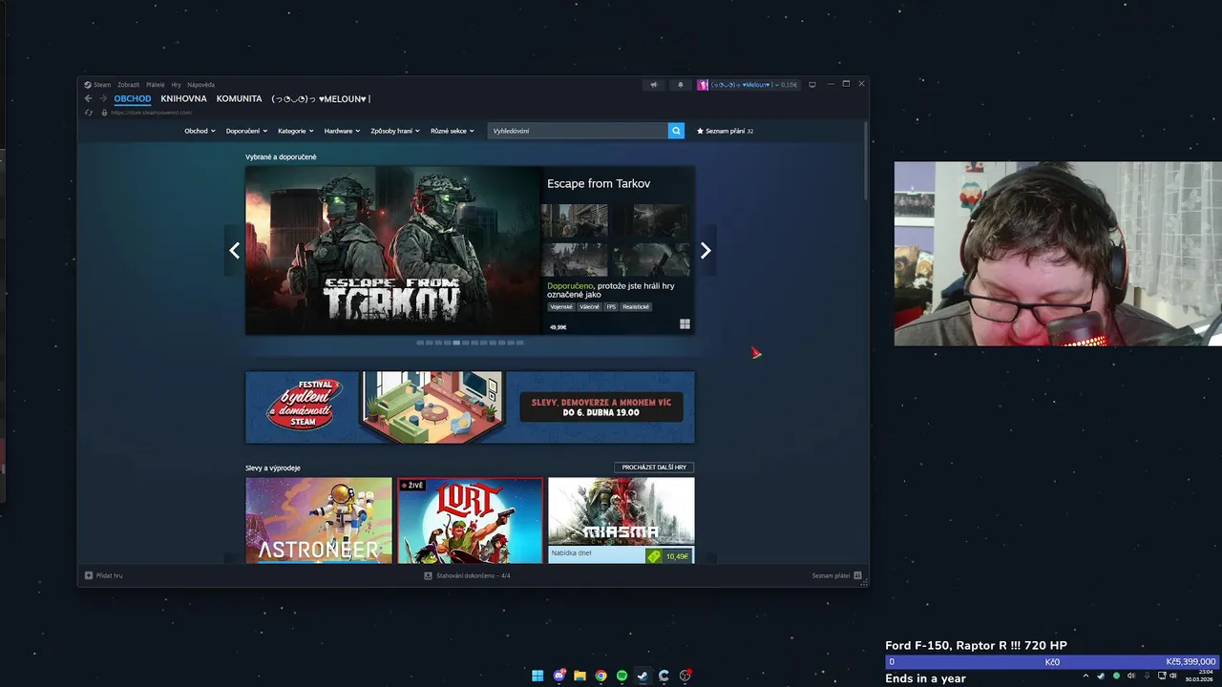Image resolution: width=1222 pixels, height=687 pixels.
Task: Open the MELOUN profile tab
Action: click(321, 98)
